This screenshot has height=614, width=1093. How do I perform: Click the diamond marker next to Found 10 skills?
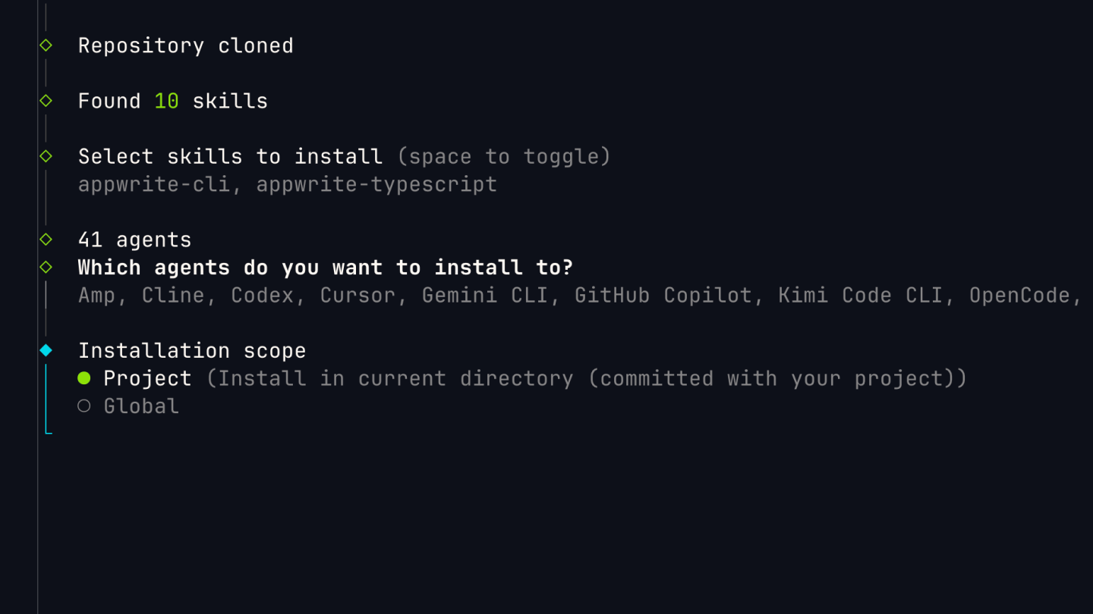44,100
